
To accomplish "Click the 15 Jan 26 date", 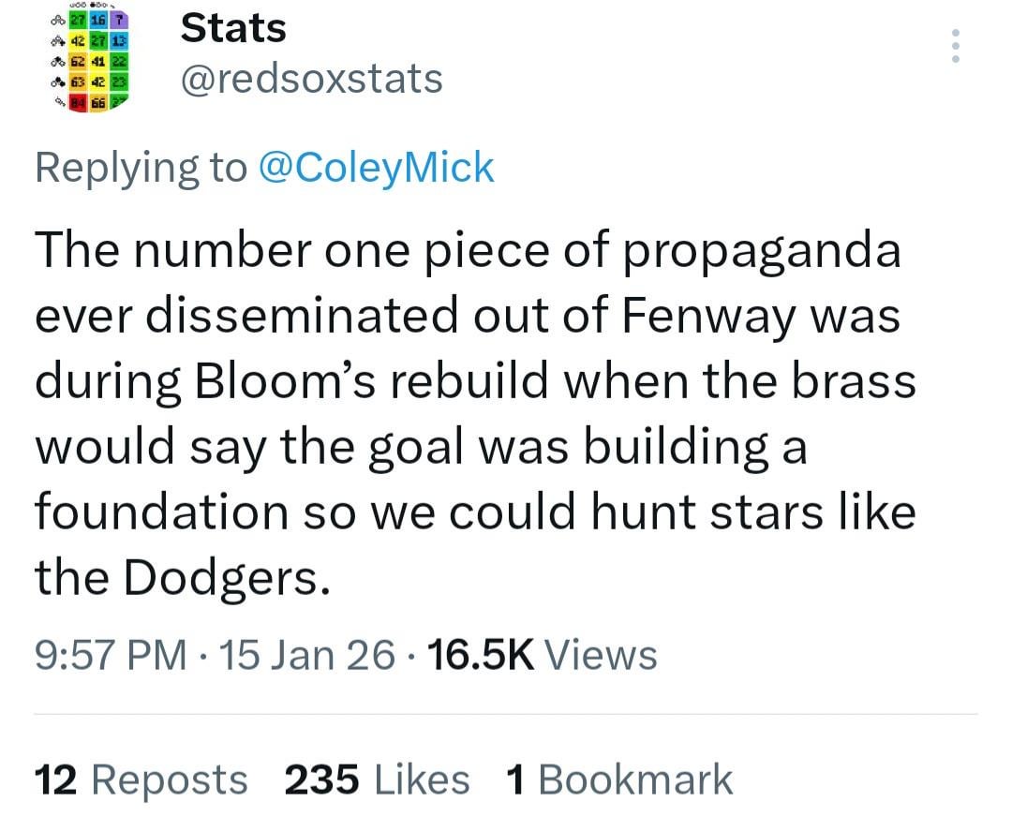I will (x=310, y=654).
